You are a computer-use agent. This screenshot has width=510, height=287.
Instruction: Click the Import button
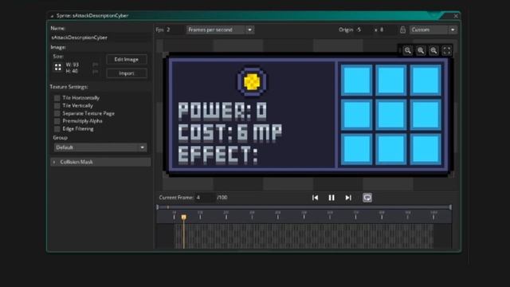(x=127, y=73)
